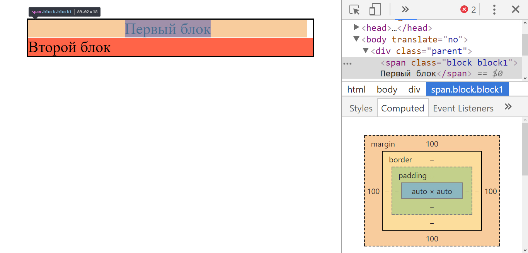Click the auto × auto content box

pyautogui.click(x=432, y=191)
